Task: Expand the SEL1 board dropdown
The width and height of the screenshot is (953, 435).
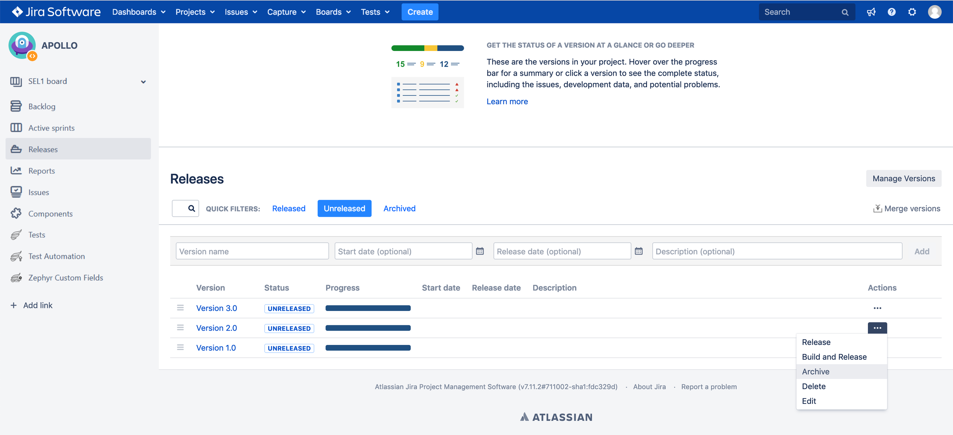Action: 143,82
